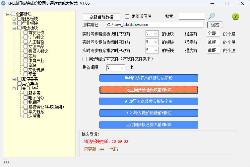Click the app icon in the title bar
The image size is (250, 167).
3,3
